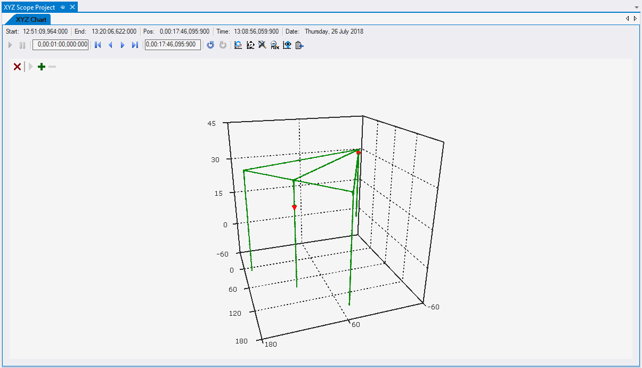Close the XYZ Scope Project tab
The image size is (642, 368).
pyautogui.click(x=72, y=7)
